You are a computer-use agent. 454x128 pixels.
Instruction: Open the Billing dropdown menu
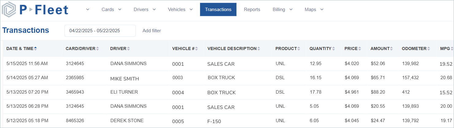(x=282, y=10)
